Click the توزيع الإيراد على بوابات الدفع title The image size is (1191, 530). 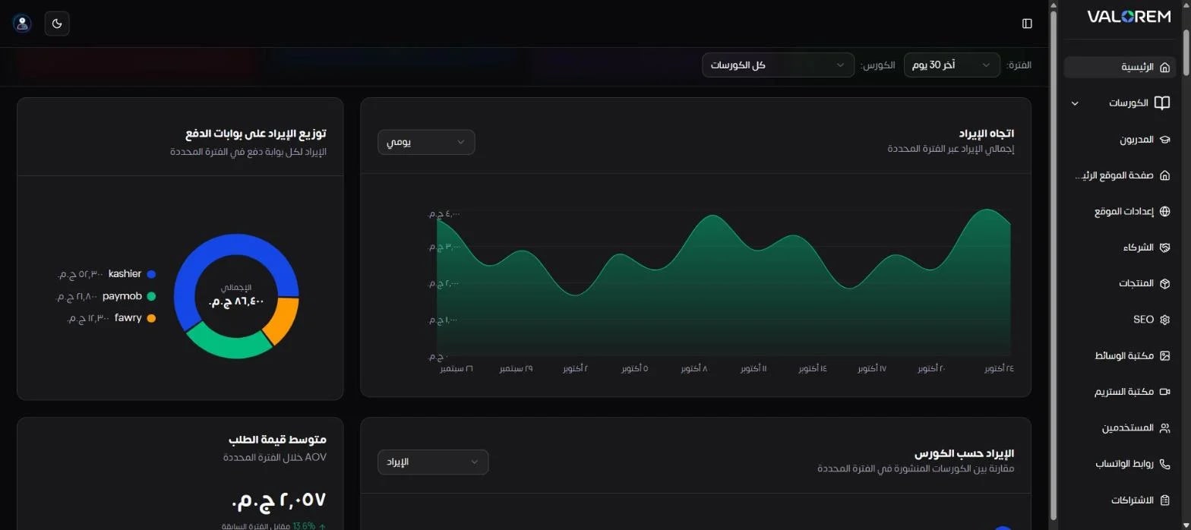256,133
